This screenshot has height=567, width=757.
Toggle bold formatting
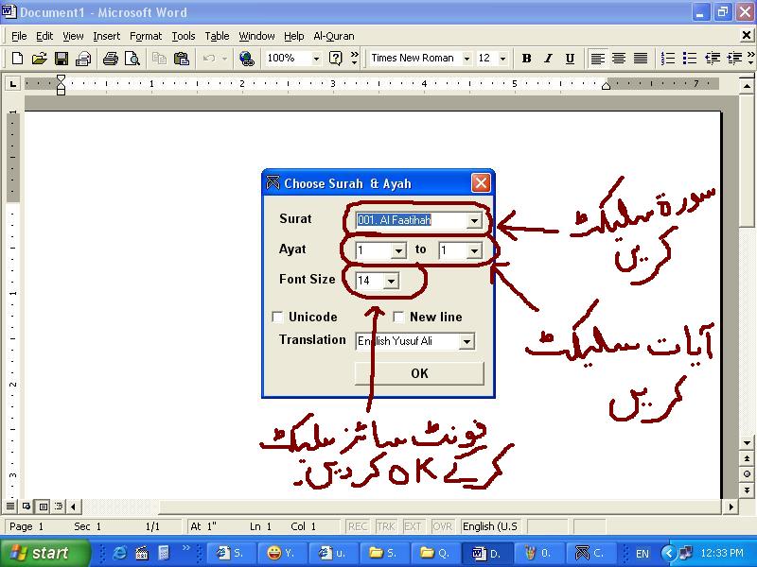click(x=526, y=58)
